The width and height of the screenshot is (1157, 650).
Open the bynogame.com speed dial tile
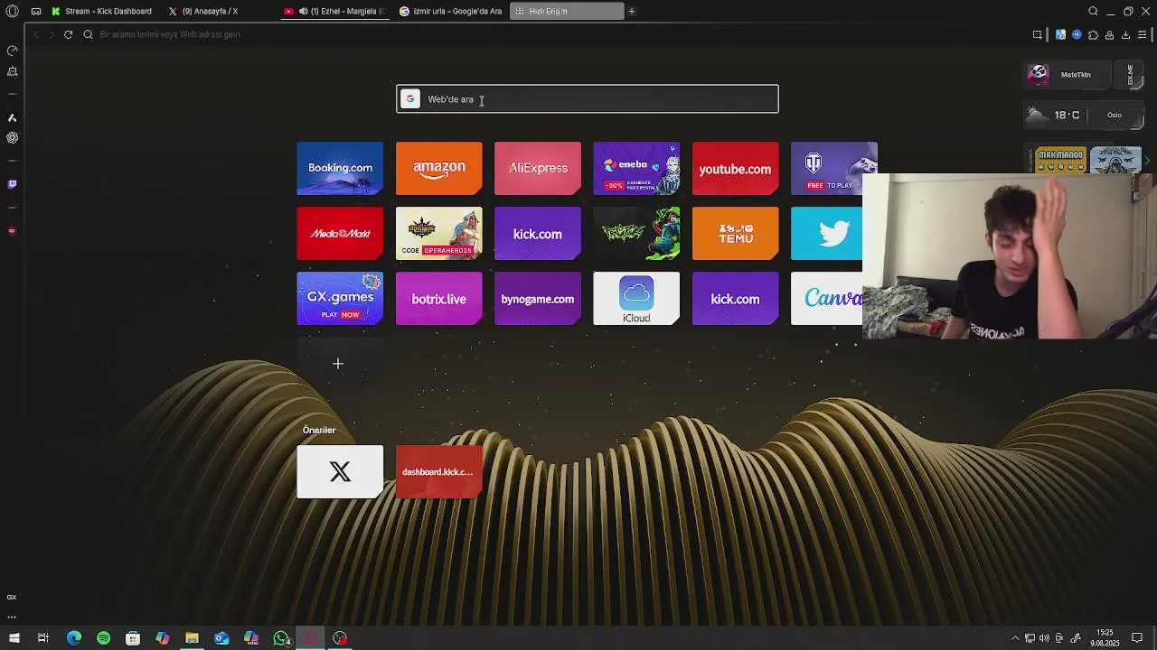pyautogui.click(x=538, y=298)
